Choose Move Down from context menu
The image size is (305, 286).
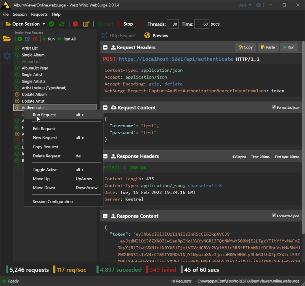pos(63,187)
